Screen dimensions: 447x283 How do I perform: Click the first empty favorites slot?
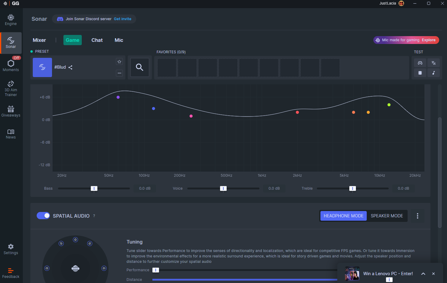[x=167, y=68]
